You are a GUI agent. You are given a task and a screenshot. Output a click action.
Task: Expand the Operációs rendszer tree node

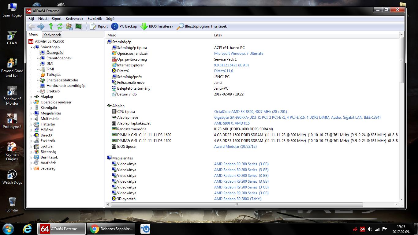click(31, 103)
